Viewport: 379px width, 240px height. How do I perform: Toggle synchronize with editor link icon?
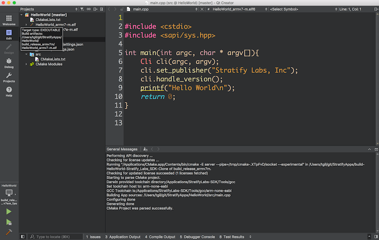pyautogui.click(x=89, y=9)
